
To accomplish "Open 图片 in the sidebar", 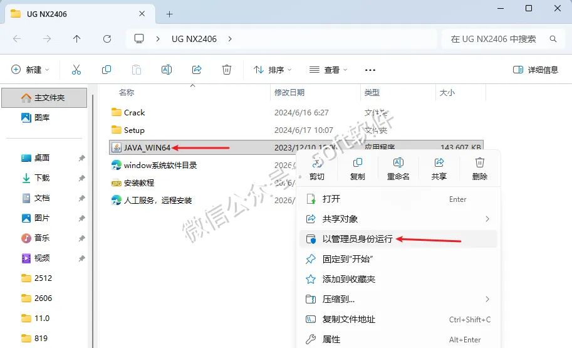I will [x=35, y=218].
